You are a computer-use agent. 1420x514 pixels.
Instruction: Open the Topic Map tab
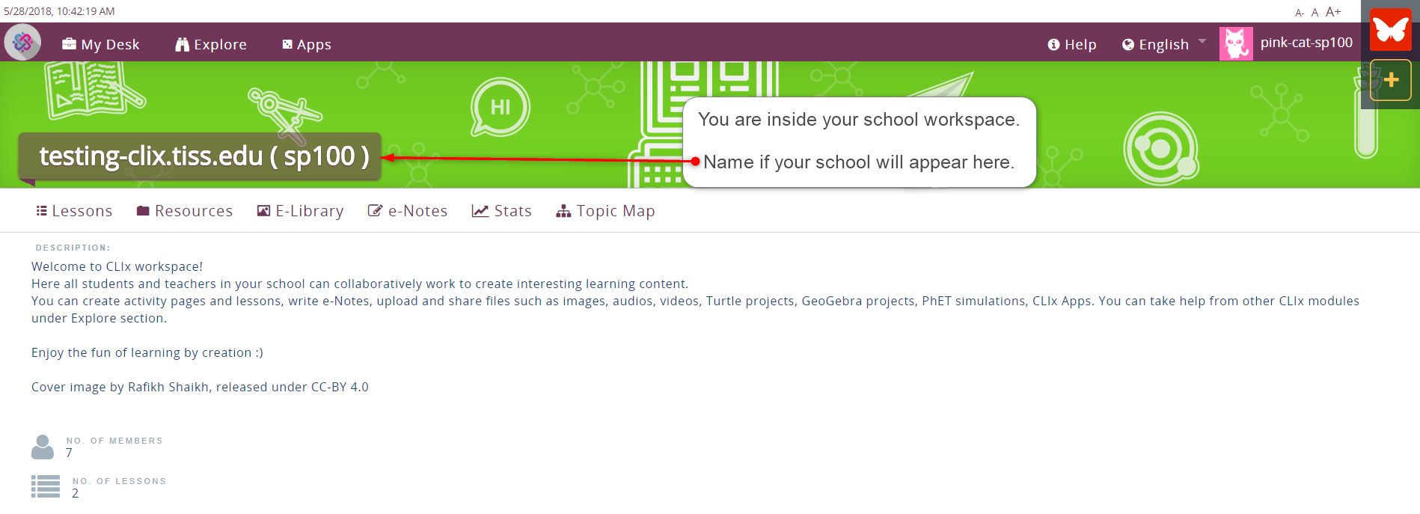(605, 211)
